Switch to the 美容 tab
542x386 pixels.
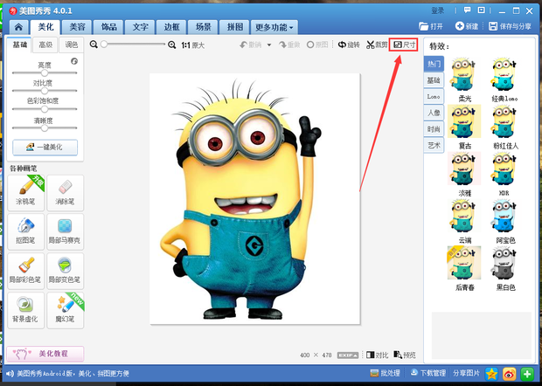coord(77,27)
